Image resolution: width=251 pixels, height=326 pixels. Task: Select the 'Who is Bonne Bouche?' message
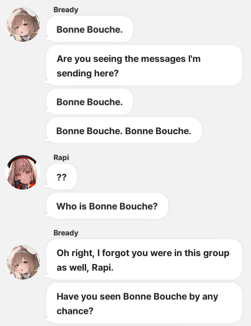(x=107, y=205)
